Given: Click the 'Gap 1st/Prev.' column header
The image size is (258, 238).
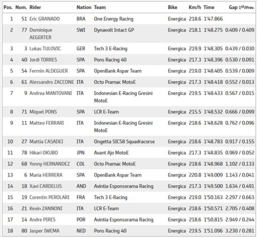Looking at the screenshot, I should [x=242, y=8].
